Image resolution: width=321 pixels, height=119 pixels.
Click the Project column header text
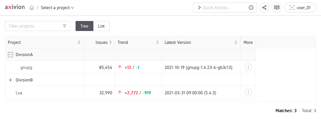14,43
